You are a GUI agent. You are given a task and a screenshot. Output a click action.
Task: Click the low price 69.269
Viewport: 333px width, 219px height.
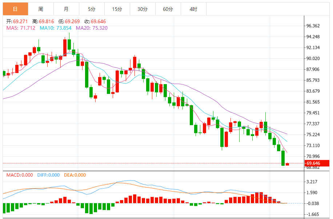pyautogui.click(x=72, y=21)
